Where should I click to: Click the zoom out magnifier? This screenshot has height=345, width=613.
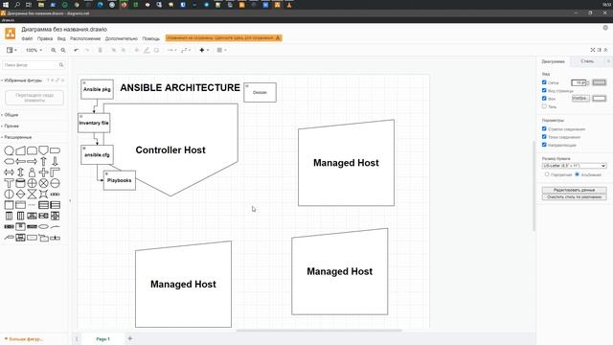click(63, 50)
